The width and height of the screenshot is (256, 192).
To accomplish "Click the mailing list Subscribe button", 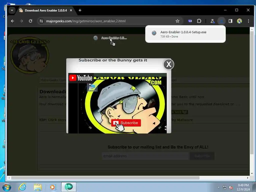I will tap(202, 156).
